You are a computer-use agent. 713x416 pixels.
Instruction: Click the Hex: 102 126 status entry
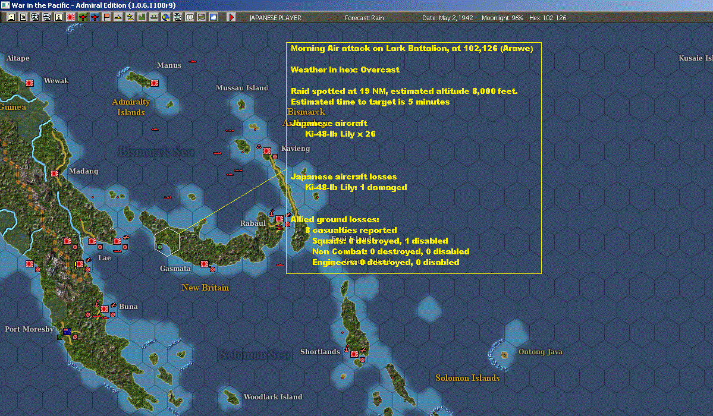[x=548, y=18]
